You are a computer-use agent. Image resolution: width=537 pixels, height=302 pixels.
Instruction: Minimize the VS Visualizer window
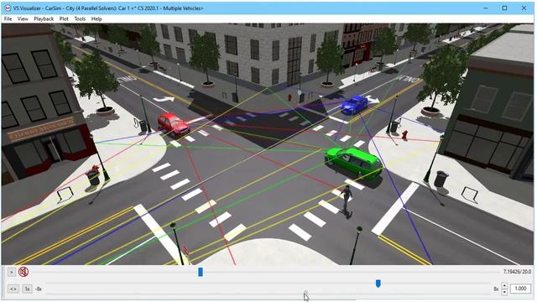(486, 8)
